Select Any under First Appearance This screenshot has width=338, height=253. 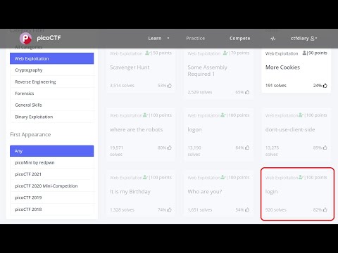(51, 151)
